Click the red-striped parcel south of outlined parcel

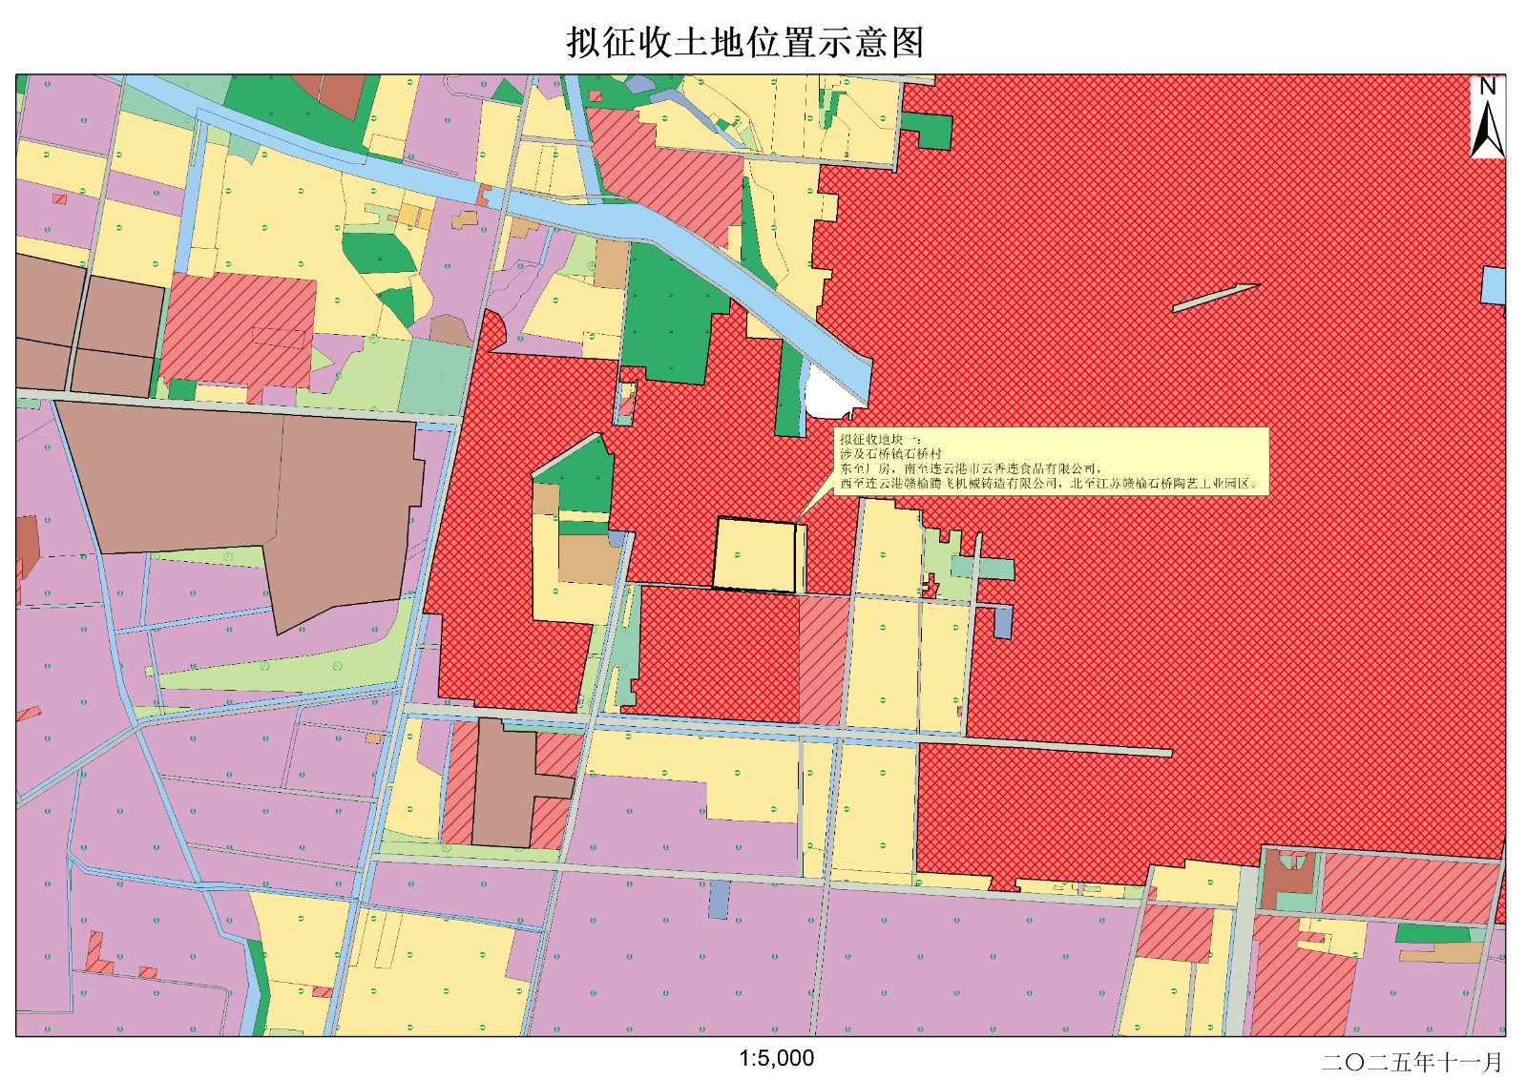coord(821,658)
